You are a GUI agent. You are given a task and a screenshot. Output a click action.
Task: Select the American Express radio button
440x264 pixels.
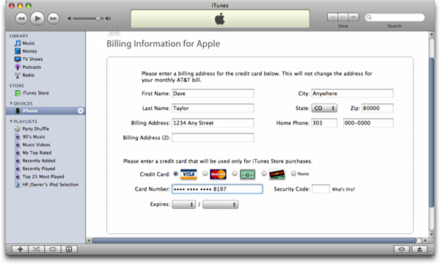(x=235, y=174)
